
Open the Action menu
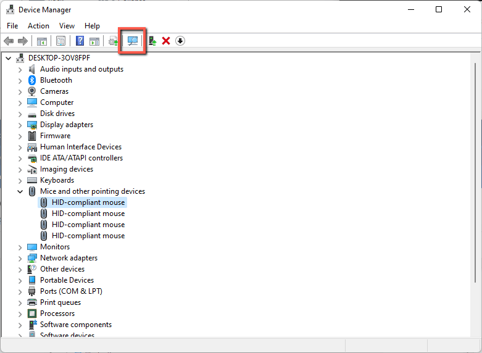point(38,26)
